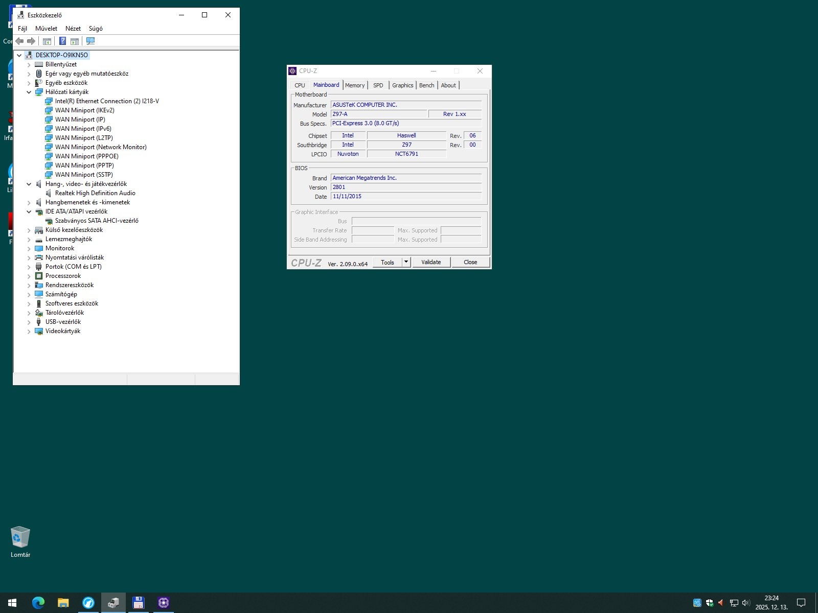Click the Validate button in CPU-Z
Viewport: 818px width, 613px height.
tap(431, 262)
